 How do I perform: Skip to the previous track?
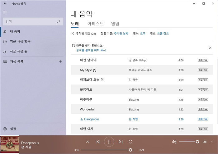(97, 142)
